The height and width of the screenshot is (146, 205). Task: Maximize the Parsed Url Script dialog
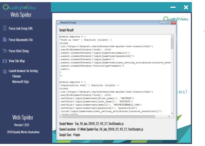pyautogui.click(x=168, y=23)
